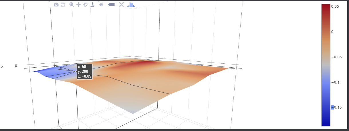
Task: Enable turntable rotation mode
Action: click(x=92, y=5)
